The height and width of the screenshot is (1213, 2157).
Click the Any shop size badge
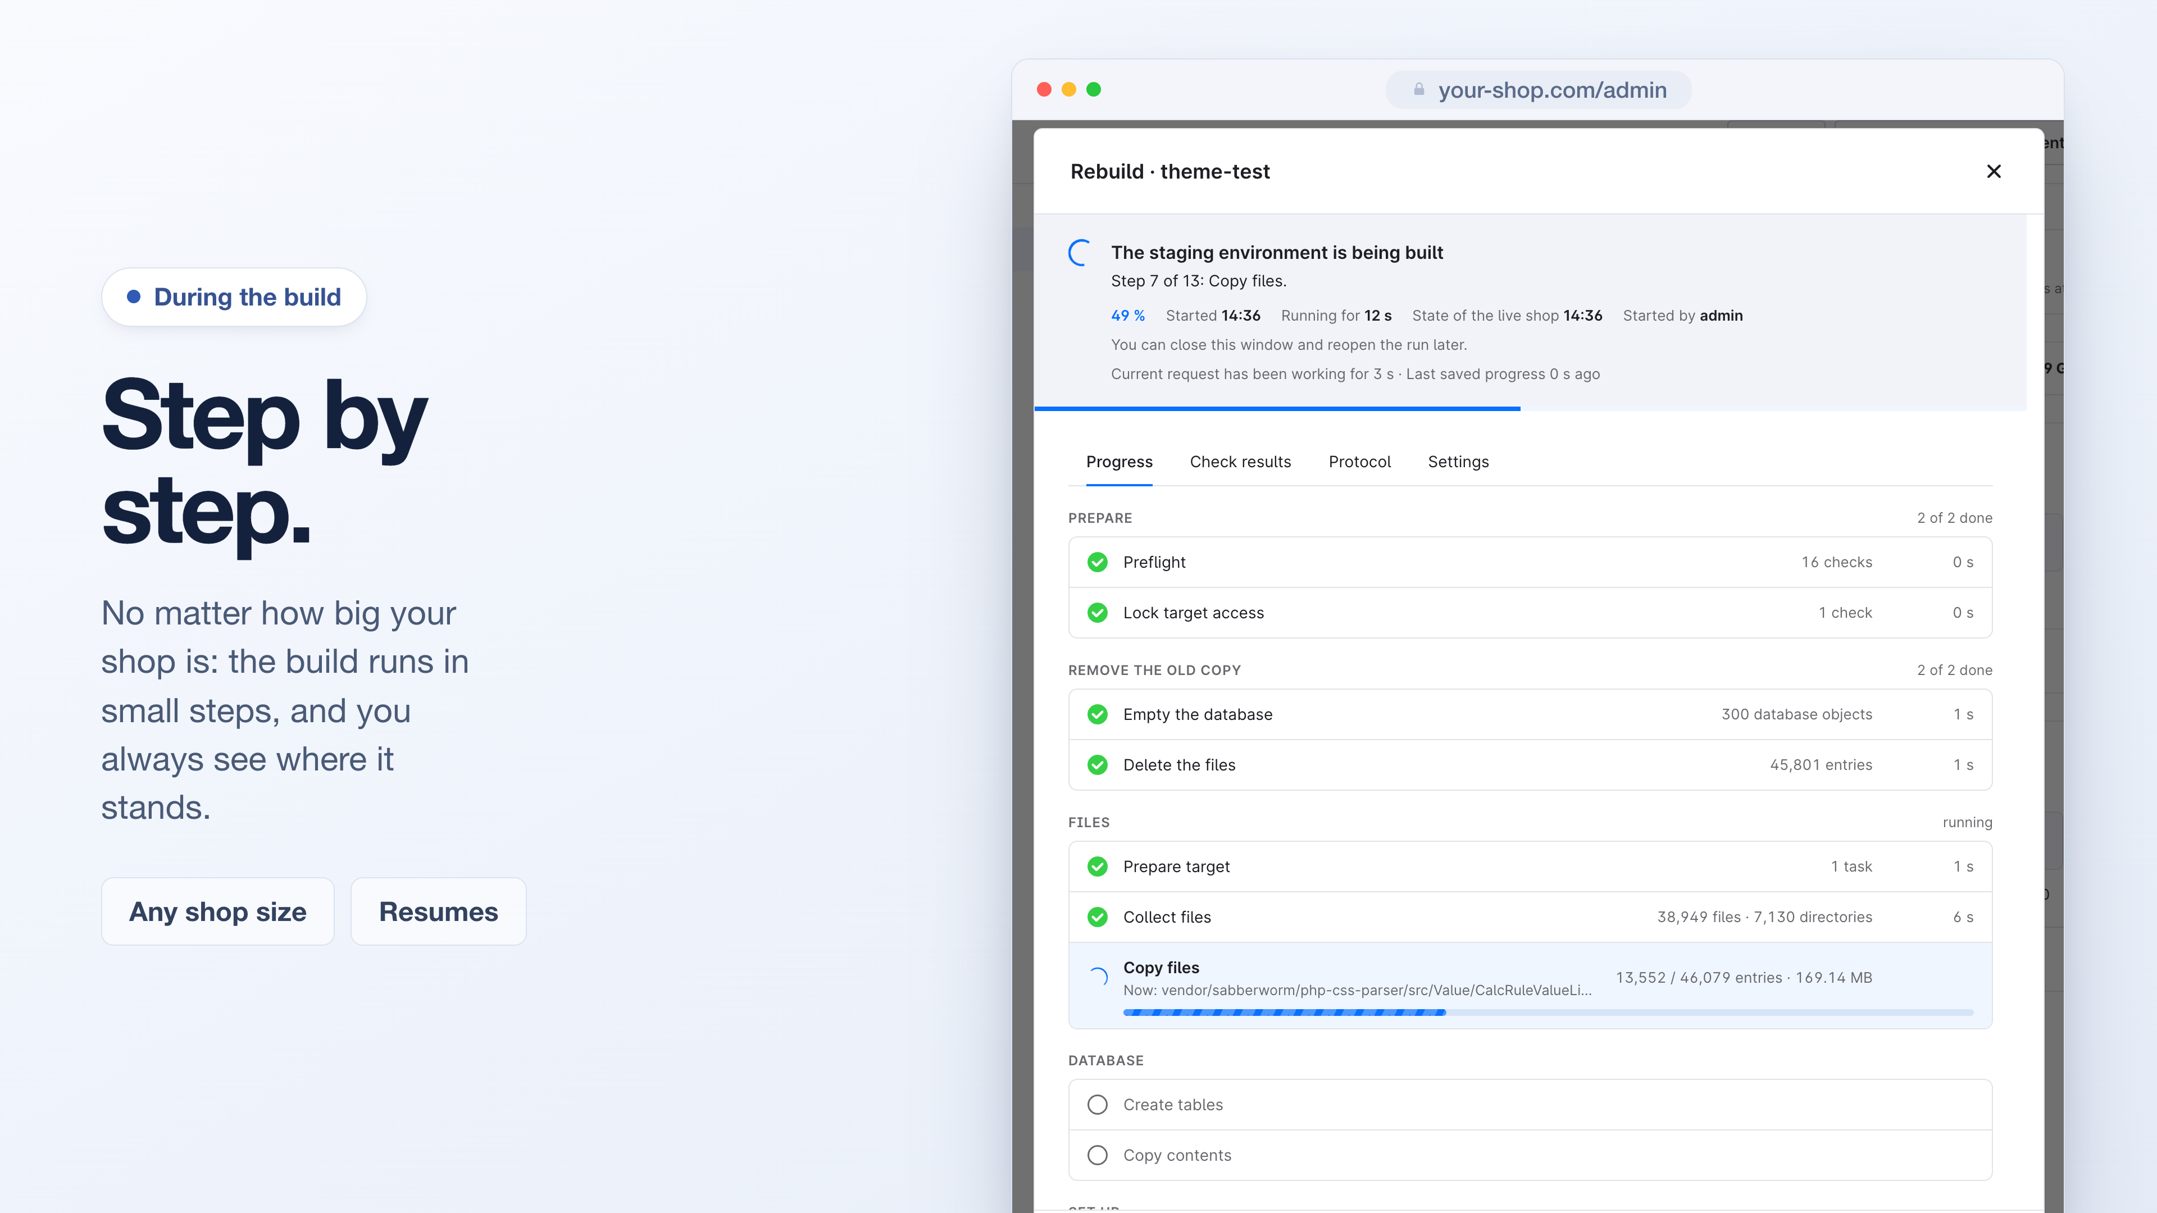[218, 911]
